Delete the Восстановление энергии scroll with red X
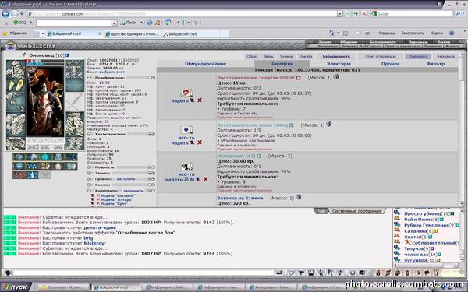The width and height of the screenshot is (468, 292). pos(200,100)
